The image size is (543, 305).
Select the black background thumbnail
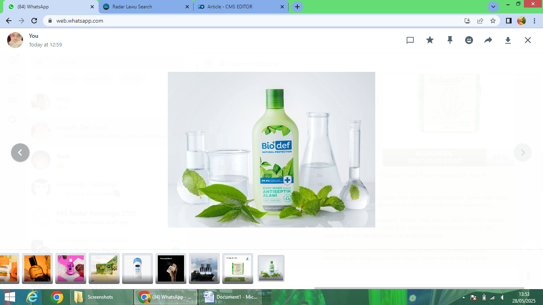click(x=171, y=268)
